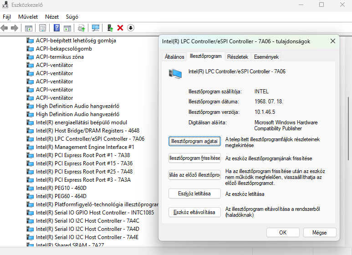352x255 pixels.
Task: Scan for hardware changes via monitor magnifier icon
Action: click(96, 28)
